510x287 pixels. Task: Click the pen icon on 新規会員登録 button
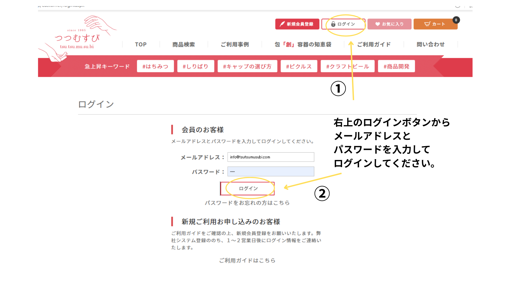pos(282,24)
